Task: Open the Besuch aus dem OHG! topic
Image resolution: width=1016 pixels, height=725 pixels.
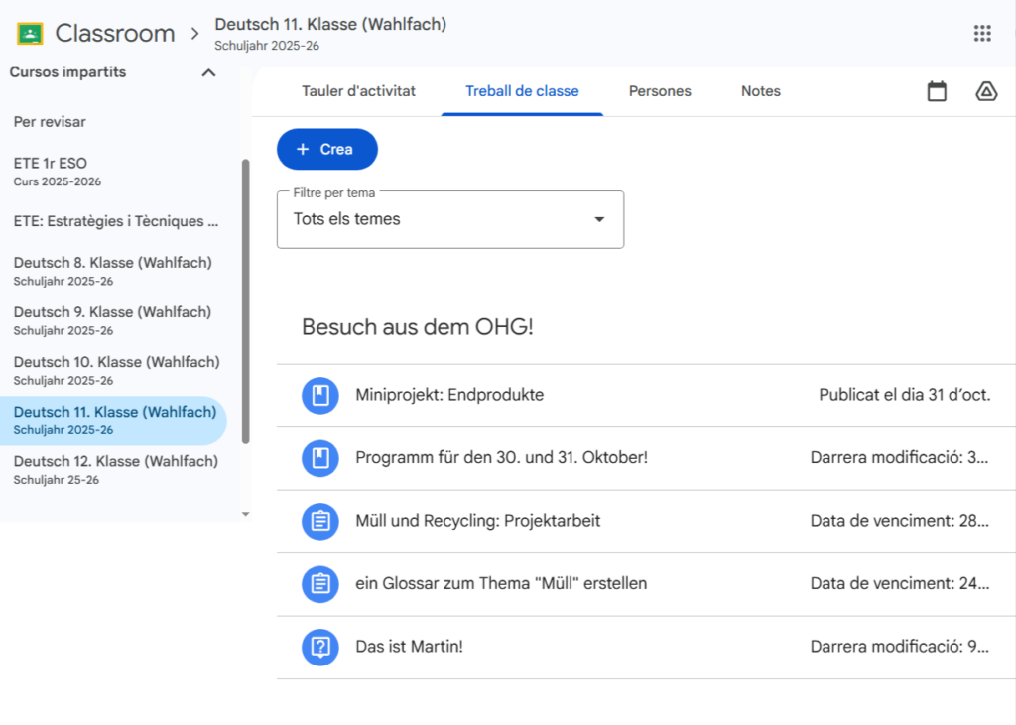Action: point(418,327)
